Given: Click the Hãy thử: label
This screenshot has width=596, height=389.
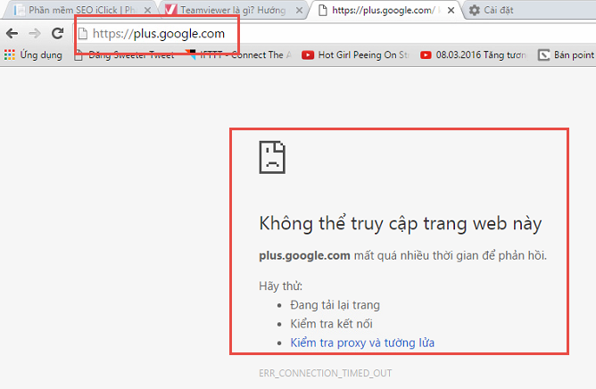Looking at the screenshot, I should (x=280, y=286).
